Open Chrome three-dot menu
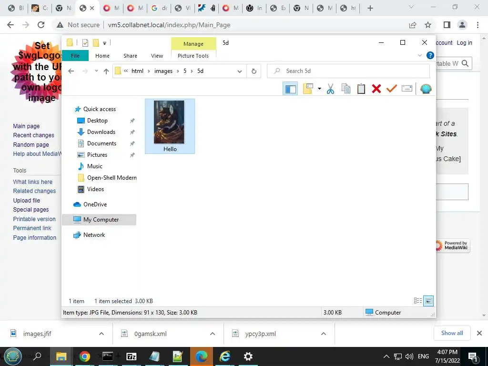 click(478, 25)
